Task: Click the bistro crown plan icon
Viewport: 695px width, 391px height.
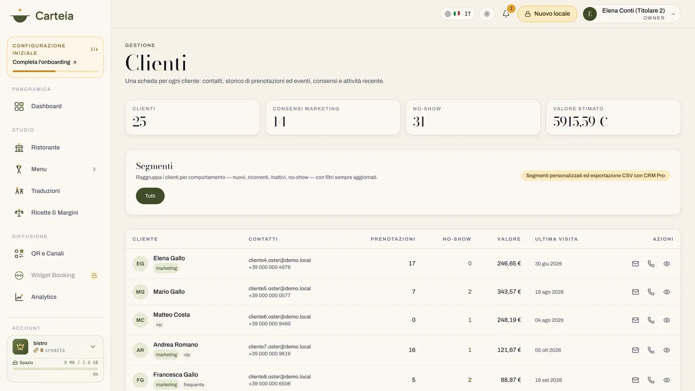Action: [x=21, y=346]
